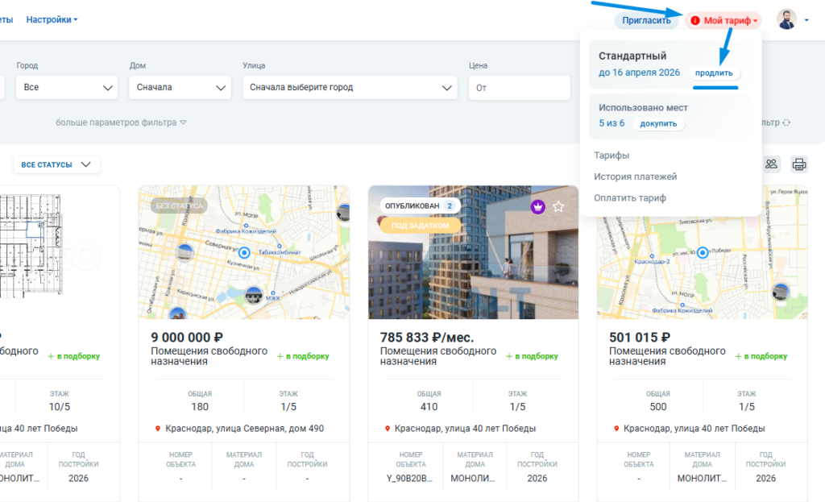The image size is (825, 502).
Task: Click the Стандартный tariff name
Action: (x=632, y=56)
